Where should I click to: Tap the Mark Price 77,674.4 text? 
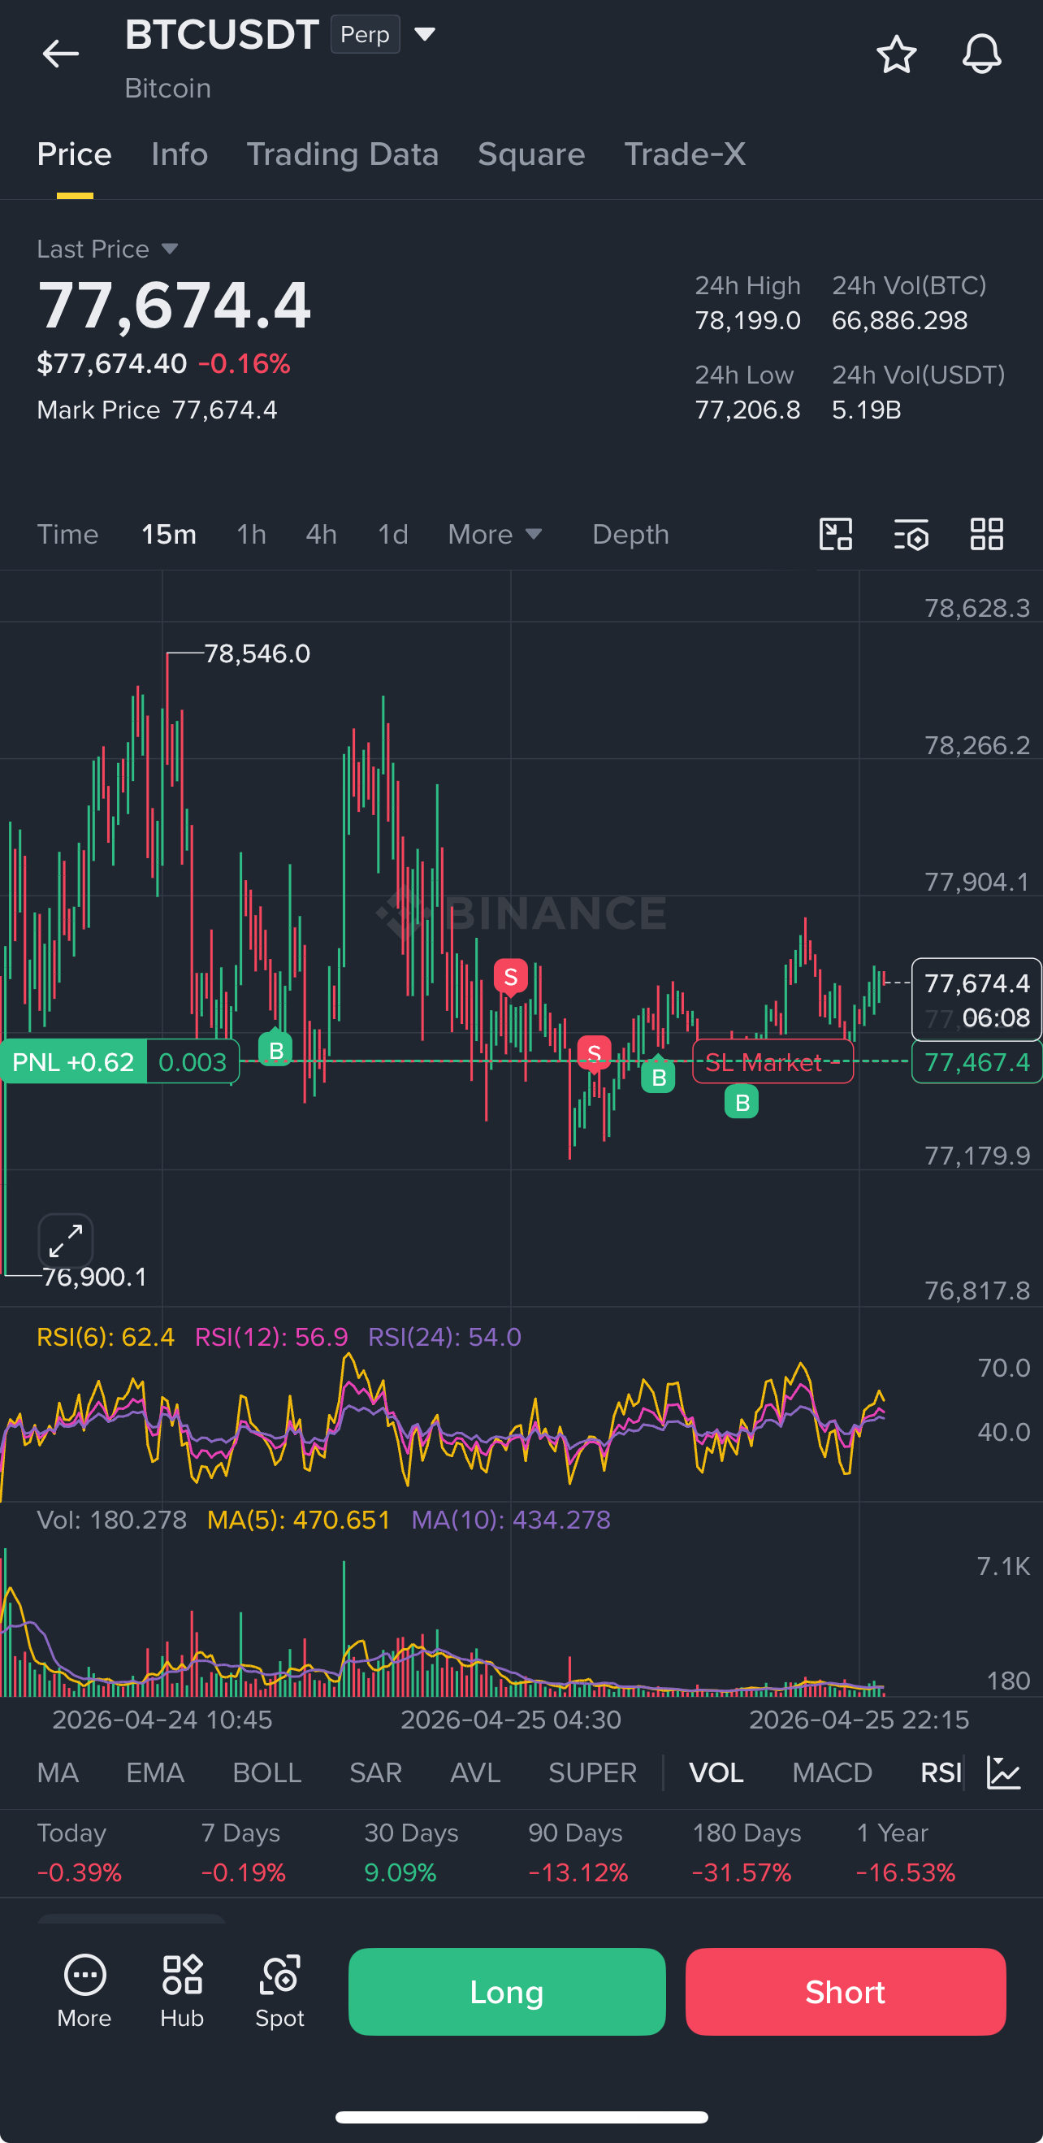coord(158,410)
